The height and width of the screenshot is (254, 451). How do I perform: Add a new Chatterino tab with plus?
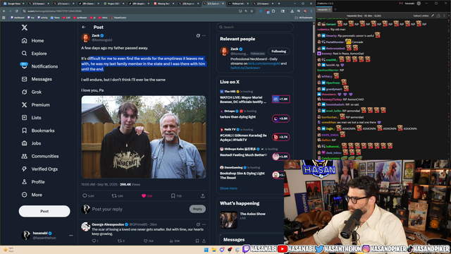(335, 9)
